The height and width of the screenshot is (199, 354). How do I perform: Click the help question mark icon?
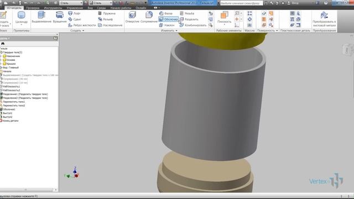[x=326, y=3]
